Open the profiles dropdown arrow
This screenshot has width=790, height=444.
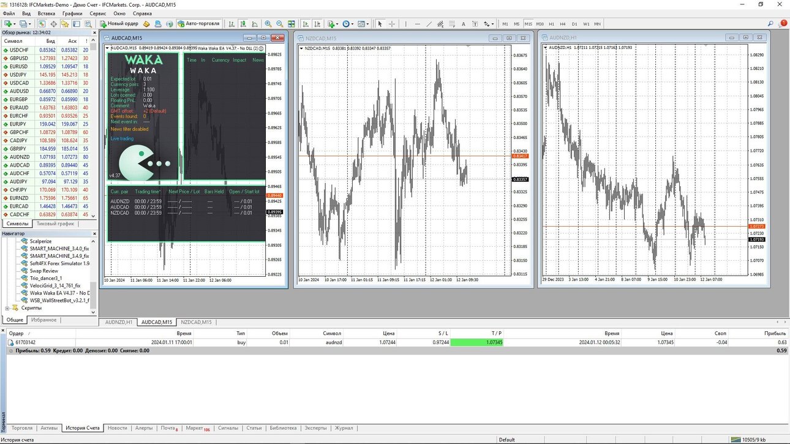point(29,24)
